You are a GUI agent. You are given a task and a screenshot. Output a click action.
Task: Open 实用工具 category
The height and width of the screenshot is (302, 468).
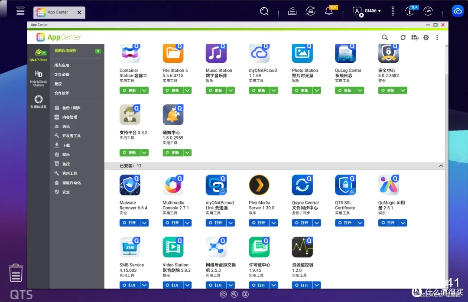pyautogui.click(x=66, y=173)
